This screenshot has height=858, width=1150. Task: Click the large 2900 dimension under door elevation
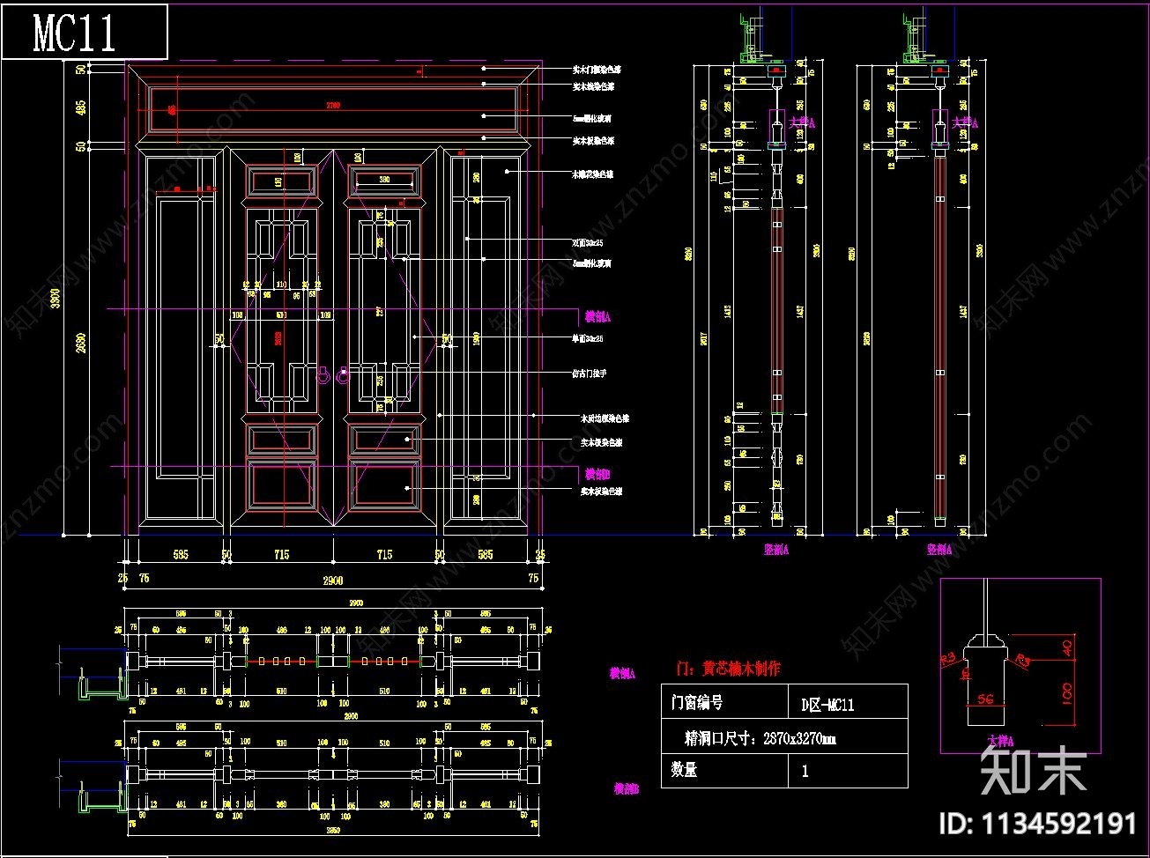(x=332, y=580)
